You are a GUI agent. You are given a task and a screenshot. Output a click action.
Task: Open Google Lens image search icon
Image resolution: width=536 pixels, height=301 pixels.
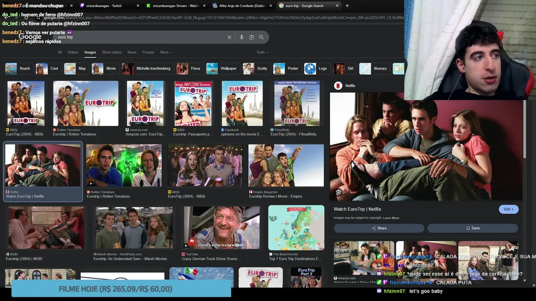coord(252,37)
